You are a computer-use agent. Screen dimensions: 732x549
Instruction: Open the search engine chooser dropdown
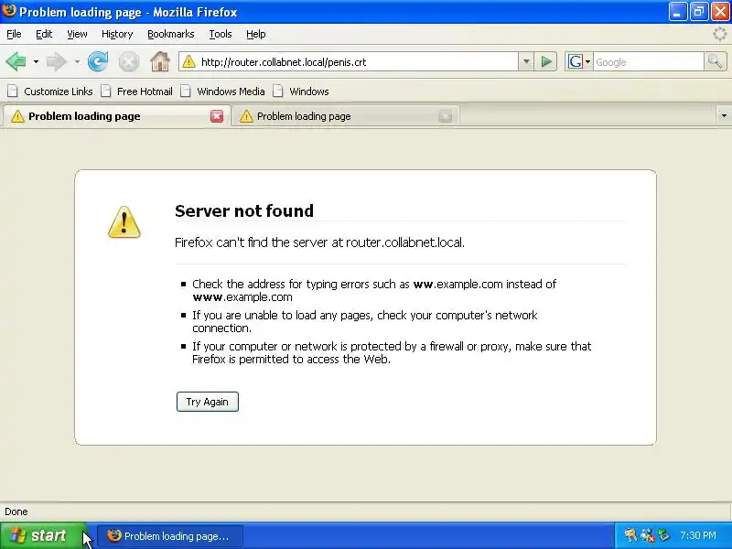[x=587, y=61]
